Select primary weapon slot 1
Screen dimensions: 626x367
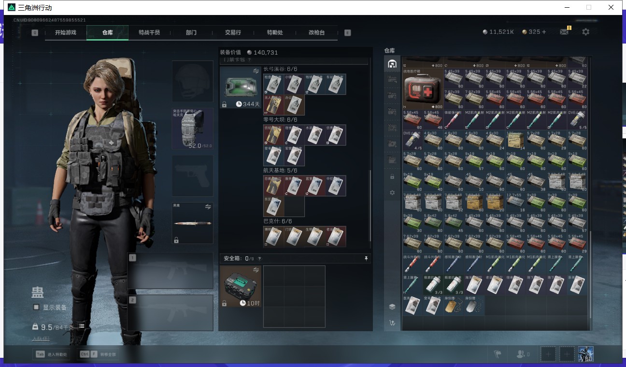tap(170, 271)
